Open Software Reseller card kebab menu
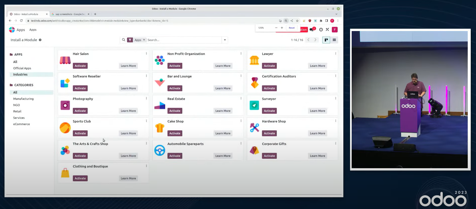This screenshot has height=209, width=476. pos(146,76)
